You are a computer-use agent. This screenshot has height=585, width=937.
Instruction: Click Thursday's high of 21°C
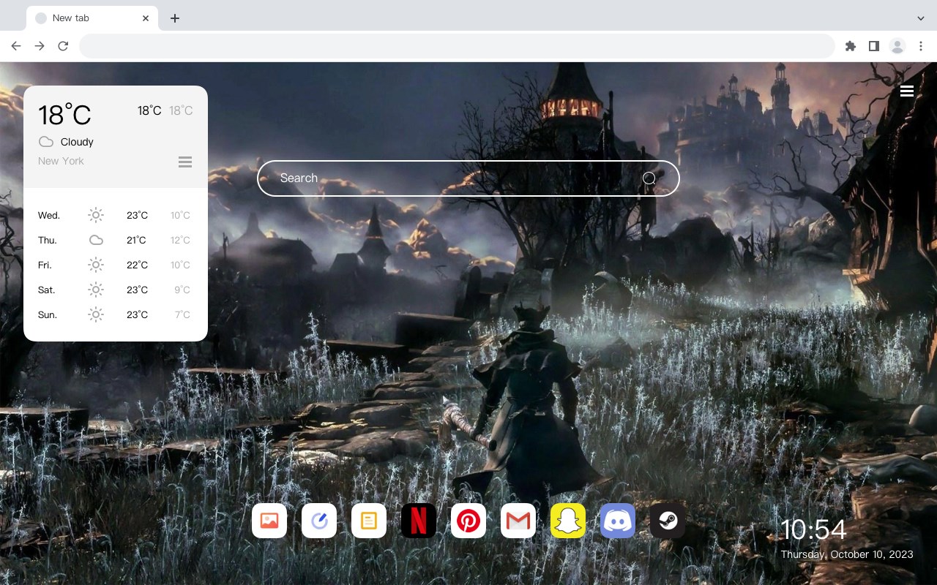pyautogui.click(x=136, y=240)
